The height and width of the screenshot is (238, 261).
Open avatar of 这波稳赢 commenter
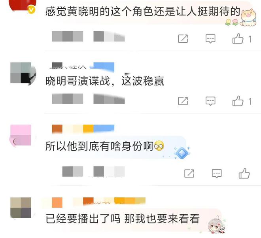tap(23, 73)
